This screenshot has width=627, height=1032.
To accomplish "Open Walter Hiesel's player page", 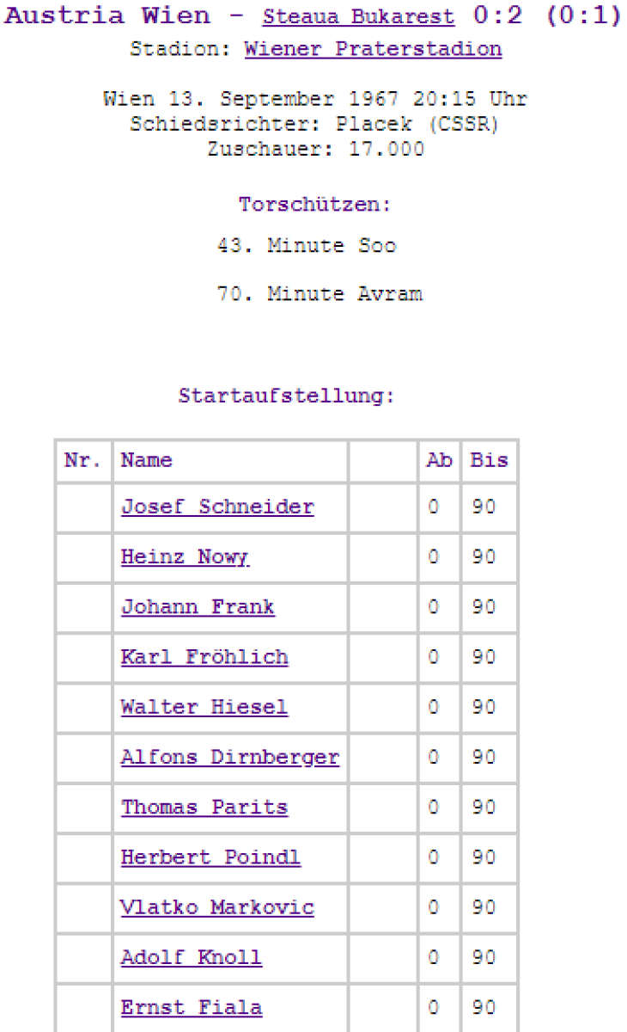I will coord(204,708).
